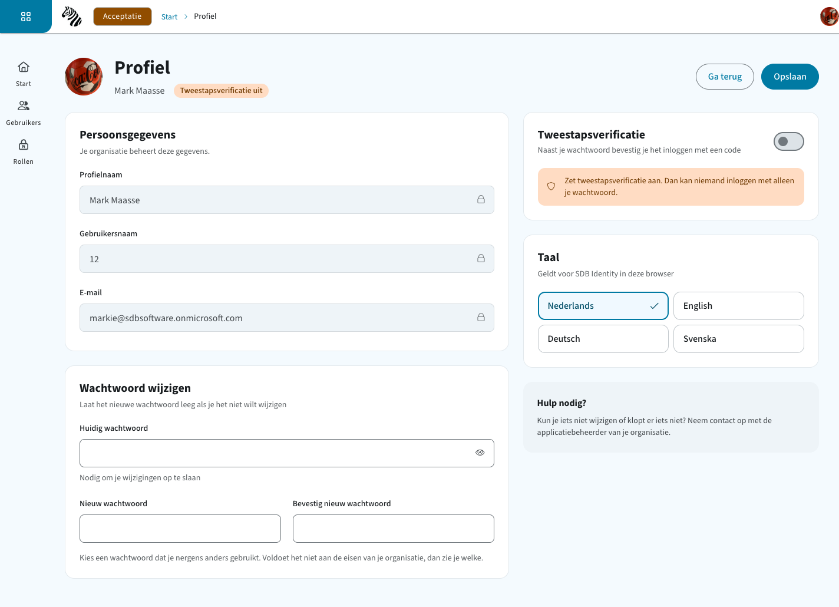Click the Taal section heading
The image size is (839, 607).
point(549,258)
